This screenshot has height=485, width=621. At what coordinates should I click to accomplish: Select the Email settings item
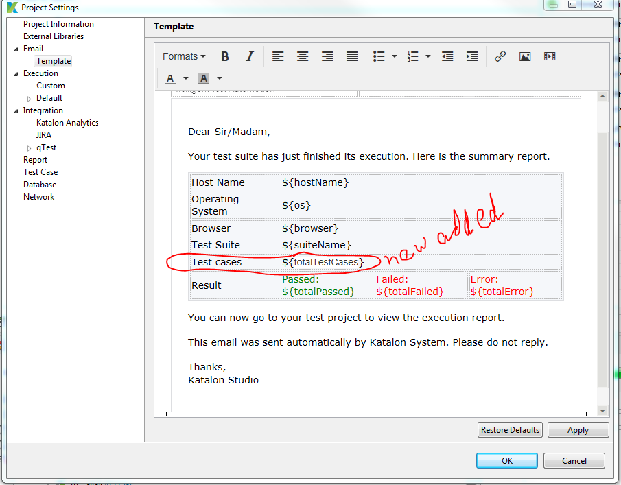33,49
